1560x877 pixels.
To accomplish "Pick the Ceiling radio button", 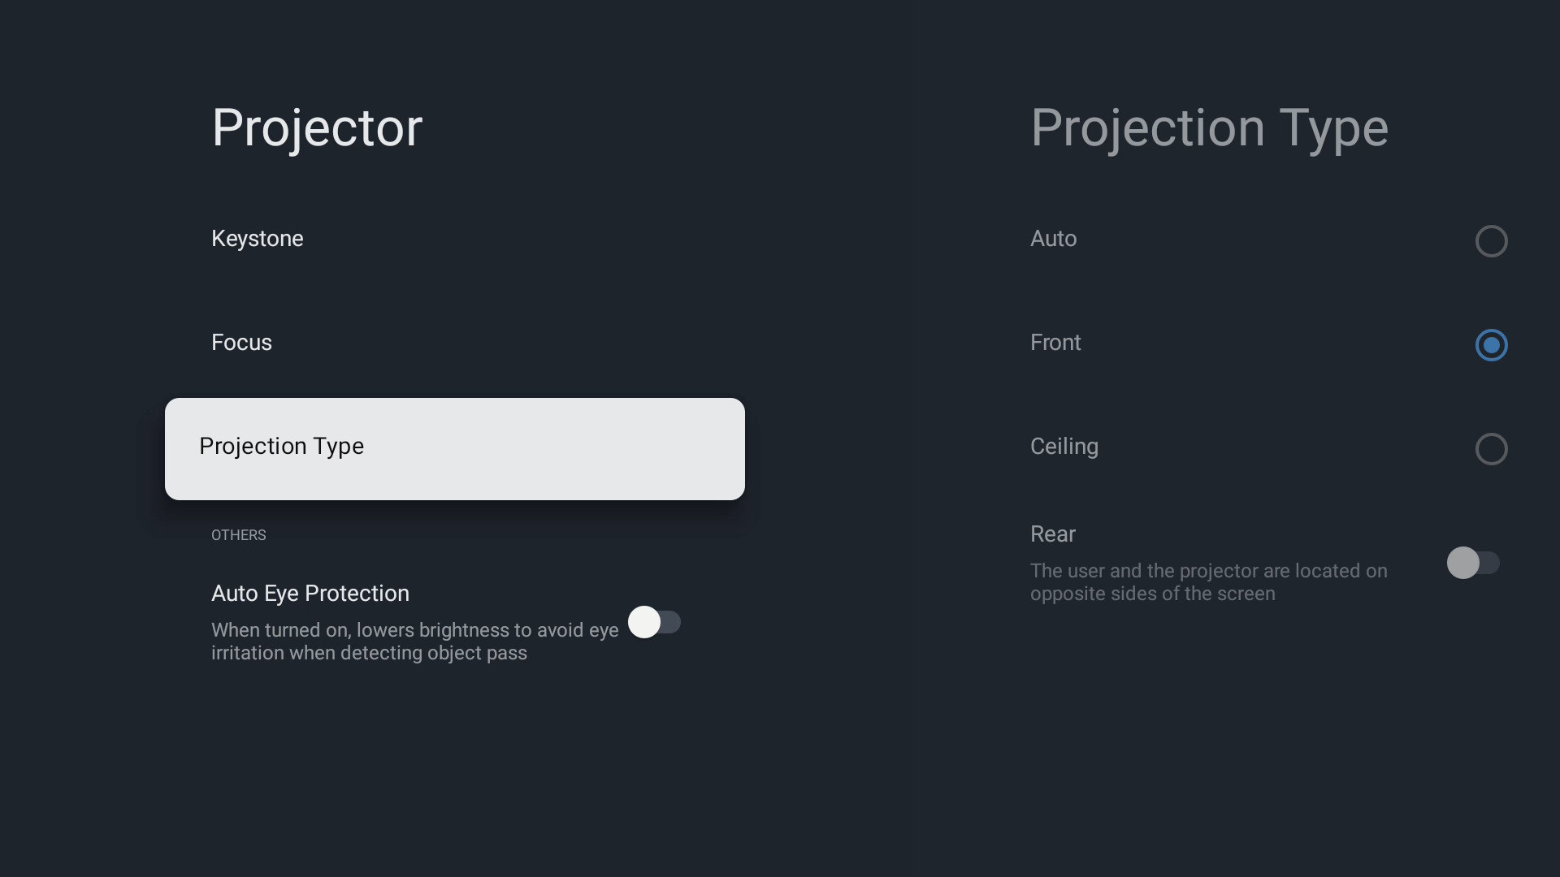I will (x=1491, y=449).
